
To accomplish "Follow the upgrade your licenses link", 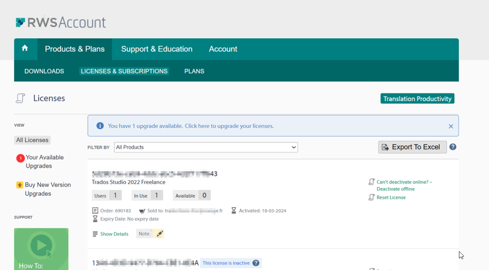I will pyautogui.click(x=229, y=126).
